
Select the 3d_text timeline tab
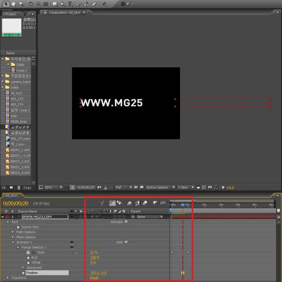(11, 195)
